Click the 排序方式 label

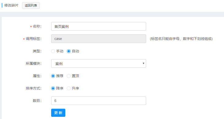34,88
